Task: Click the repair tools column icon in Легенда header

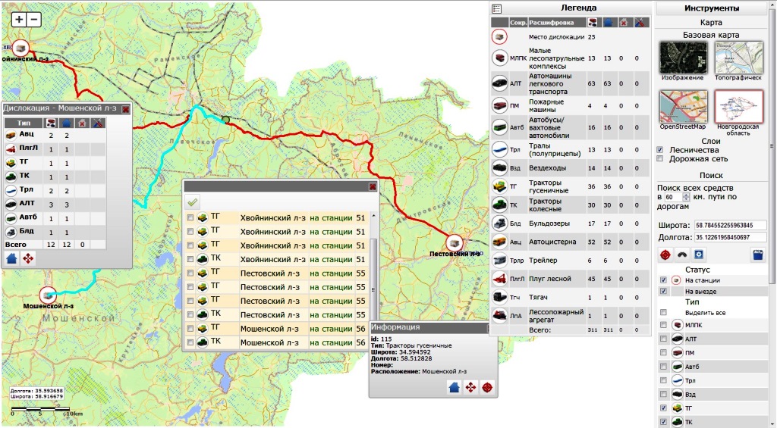Action: coord(641,22)
